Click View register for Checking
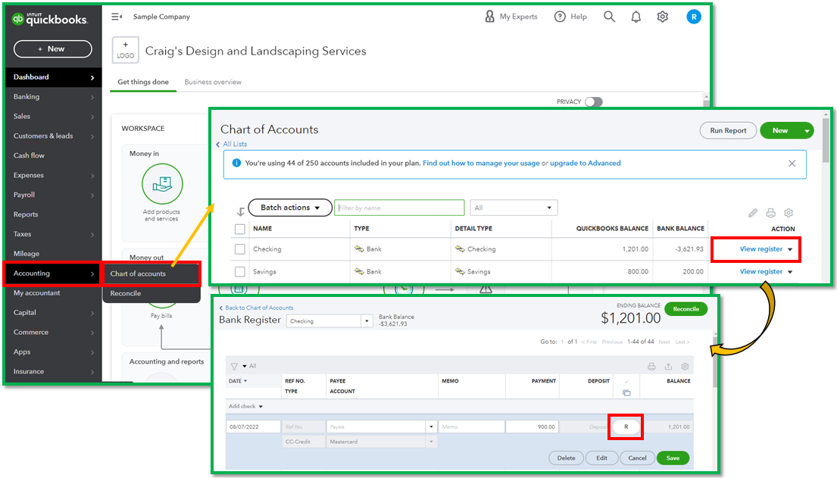The width and height of the screenshot is (837, 478). click(760, 249)
